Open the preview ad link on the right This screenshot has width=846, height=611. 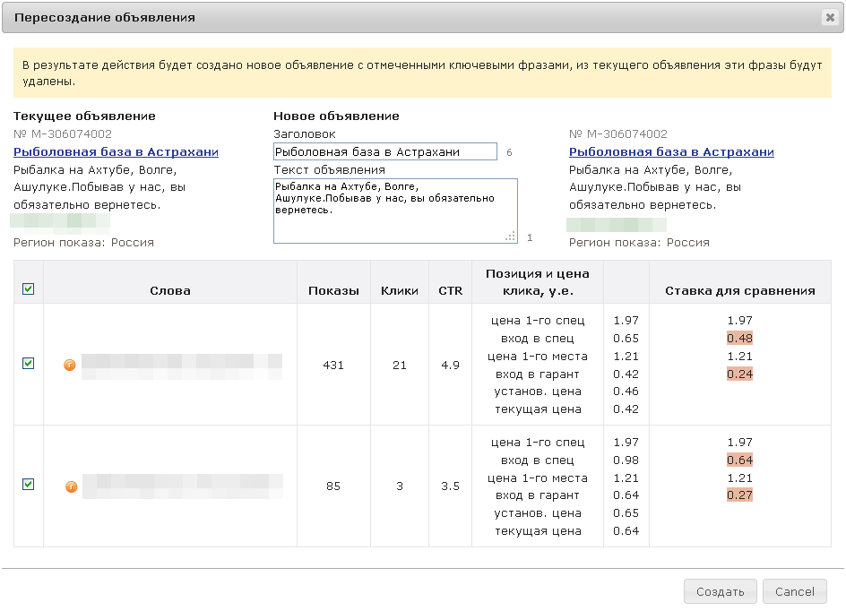[x=671, y=152]
